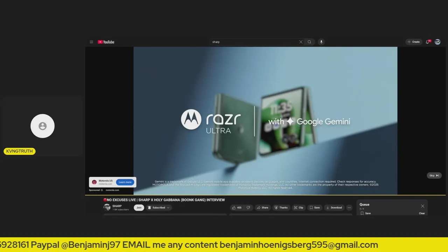Image resolution: width=448 pixels, height=252 pixels.
Task: Open the Motorola US advertiser logo
Action: pyautogui.click(x=94, y=182)
